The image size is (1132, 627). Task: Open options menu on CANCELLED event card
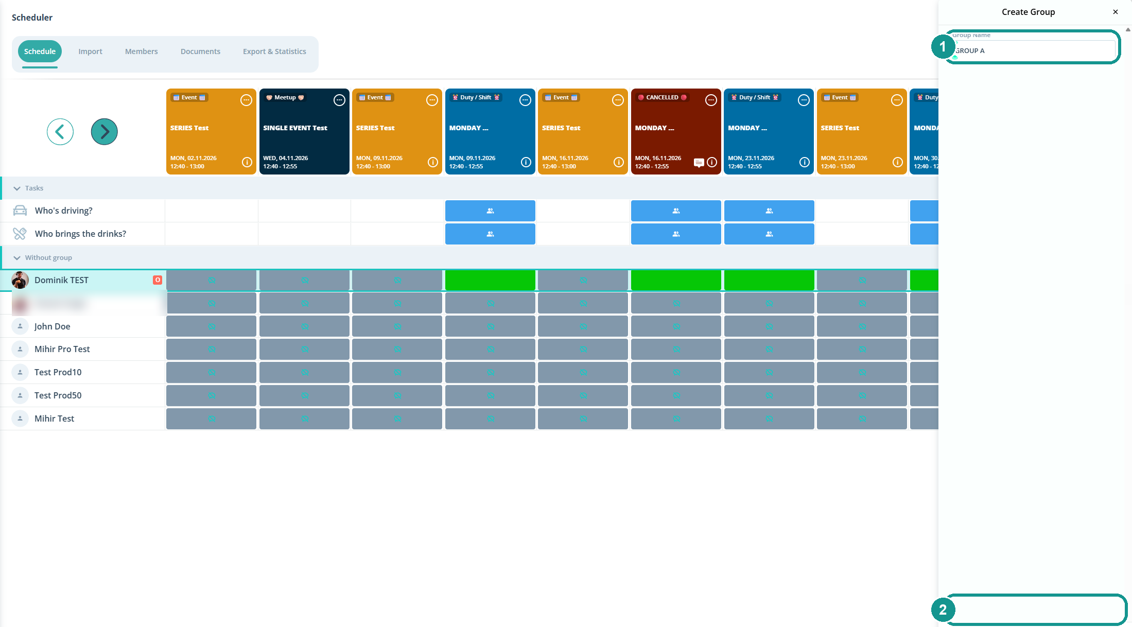[x=711, y=100]
